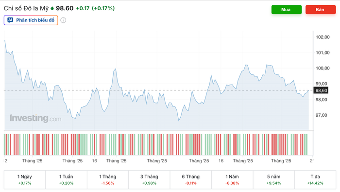Image resolution: width=340 pixels, height=192 pixels.
Task: Select the 3 Tháng timeframe tab
Action: pos(149,180)
